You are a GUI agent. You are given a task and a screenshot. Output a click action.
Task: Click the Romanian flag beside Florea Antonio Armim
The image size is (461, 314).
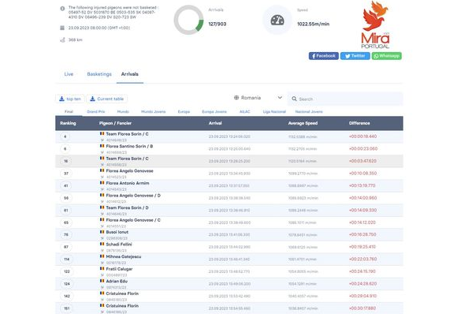click(x=102, y=183)
